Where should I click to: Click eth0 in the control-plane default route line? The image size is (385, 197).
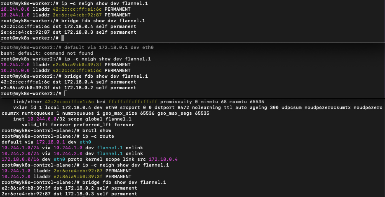pyautogui.click(x=85, y=142)
